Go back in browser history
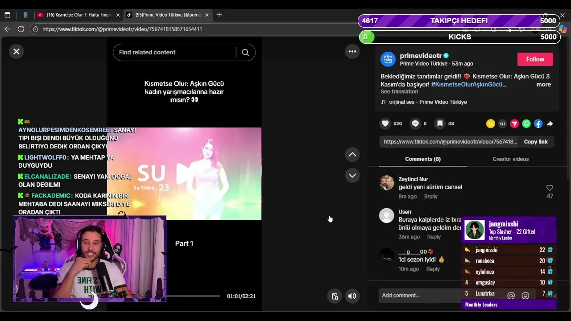This screenshot has height=321, width=571. (7, 29)
